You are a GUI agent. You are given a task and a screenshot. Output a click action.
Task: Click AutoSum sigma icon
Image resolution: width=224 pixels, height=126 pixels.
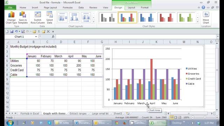click(39, 31)
